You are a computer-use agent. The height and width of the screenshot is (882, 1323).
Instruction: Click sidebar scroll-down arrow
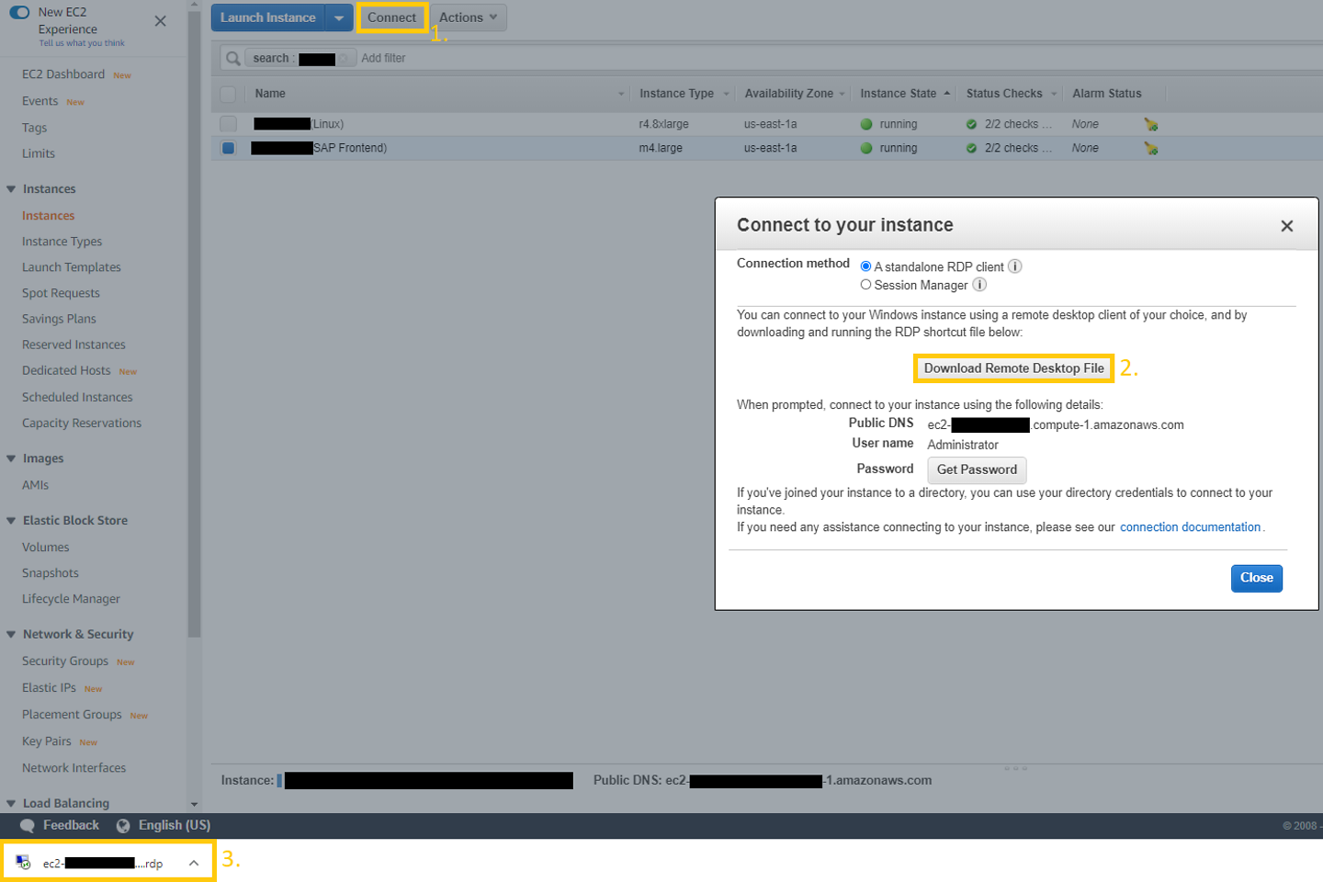pyautogui.click(x=194, y=804)
